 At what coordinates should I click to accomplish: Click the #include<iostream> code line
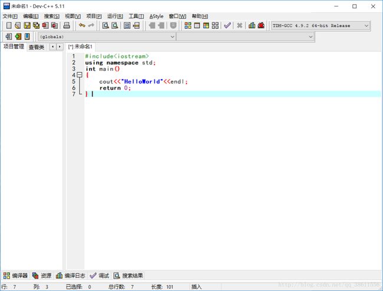[x=117, y=56]
